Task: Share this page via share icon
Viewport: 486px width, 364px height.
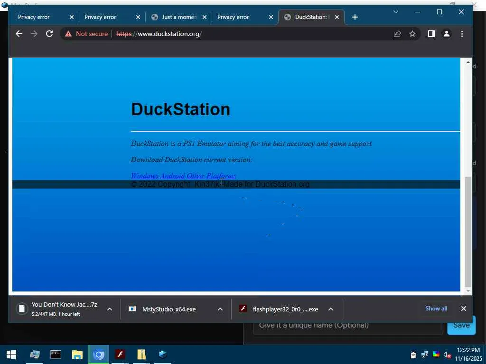Action: (397, 34)
